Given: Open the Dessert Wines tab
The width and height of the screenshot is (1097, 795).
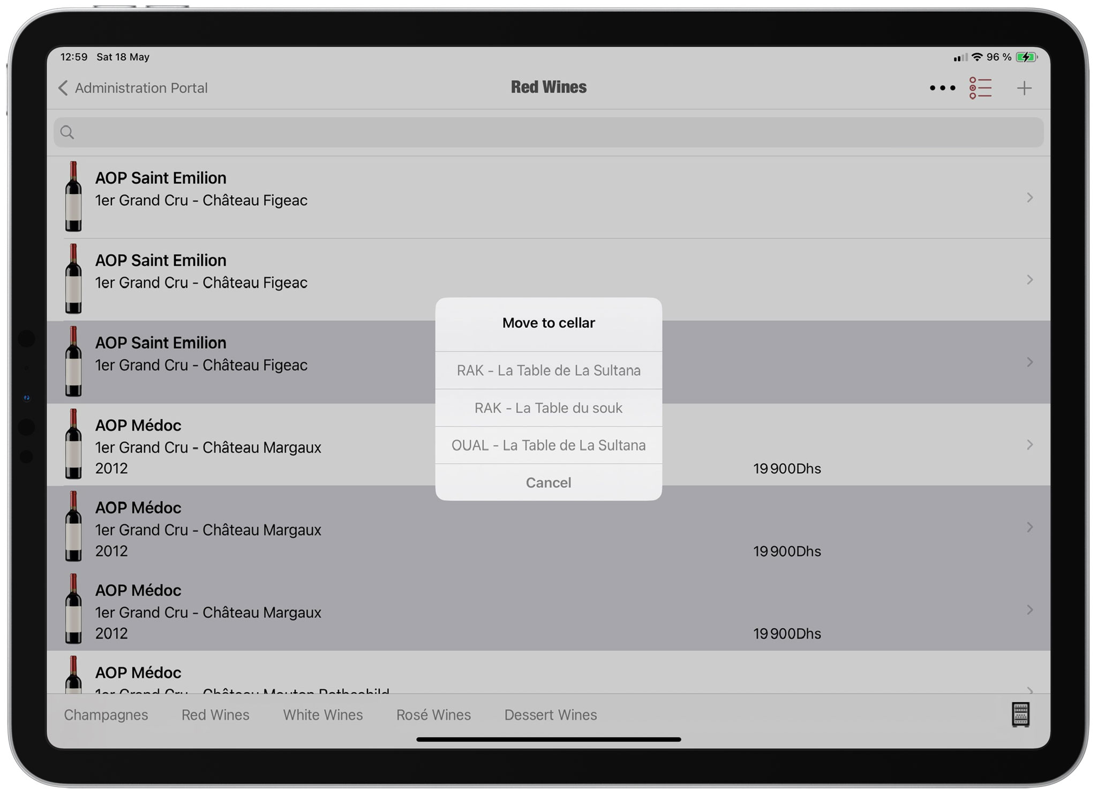Looking at the screenshot, I should pos(550,715).
